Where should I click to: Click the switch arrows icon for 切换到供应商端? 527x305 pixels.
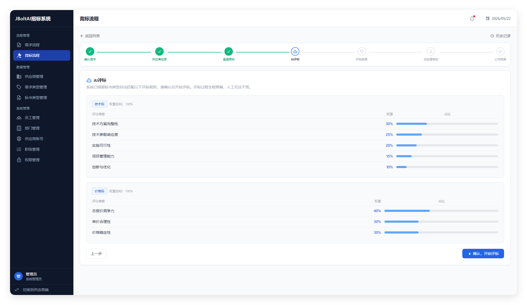[17, 290]
